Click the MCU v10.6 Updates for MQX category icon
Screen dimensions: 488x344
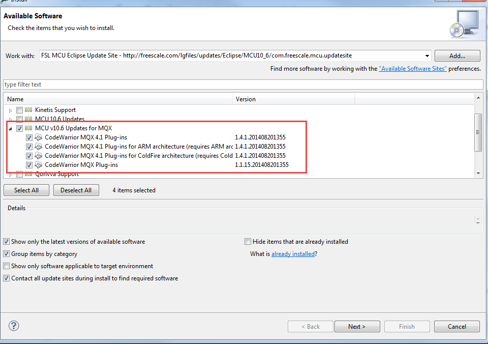pos(28,128)
